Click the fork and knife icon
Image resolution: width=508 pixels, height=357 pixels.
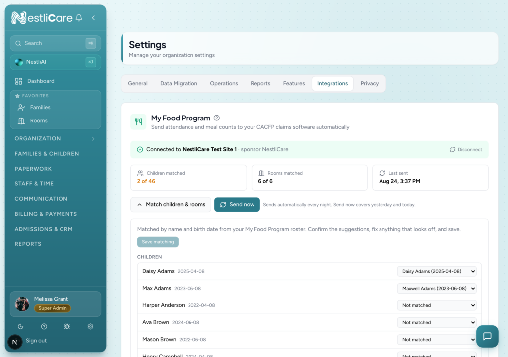pos(138,122)
